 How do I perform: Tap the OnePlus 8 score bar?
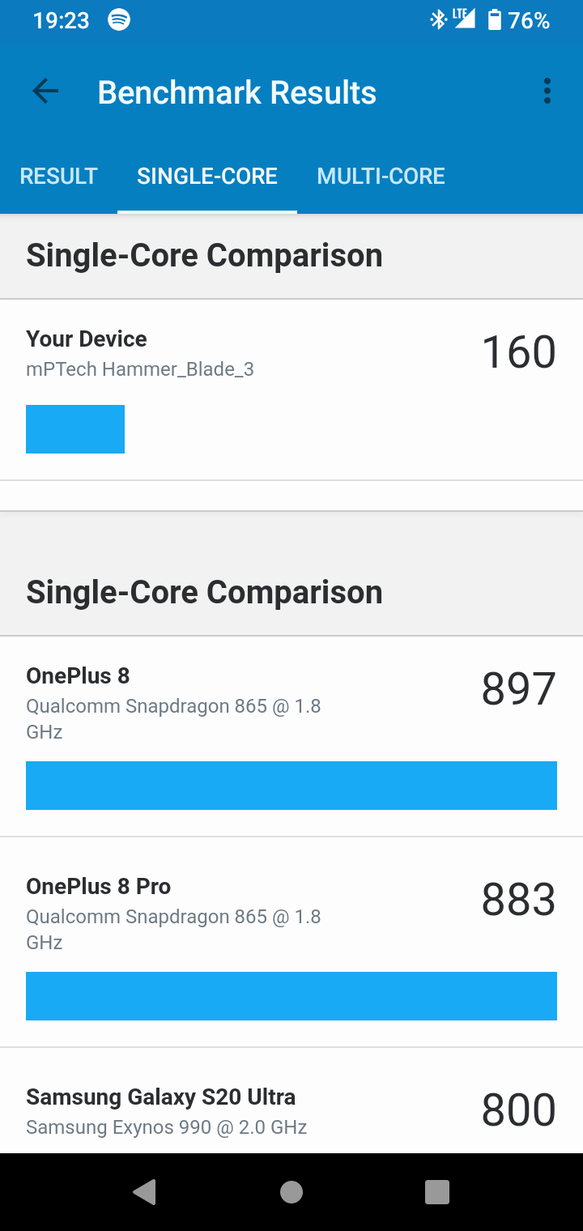291,786
